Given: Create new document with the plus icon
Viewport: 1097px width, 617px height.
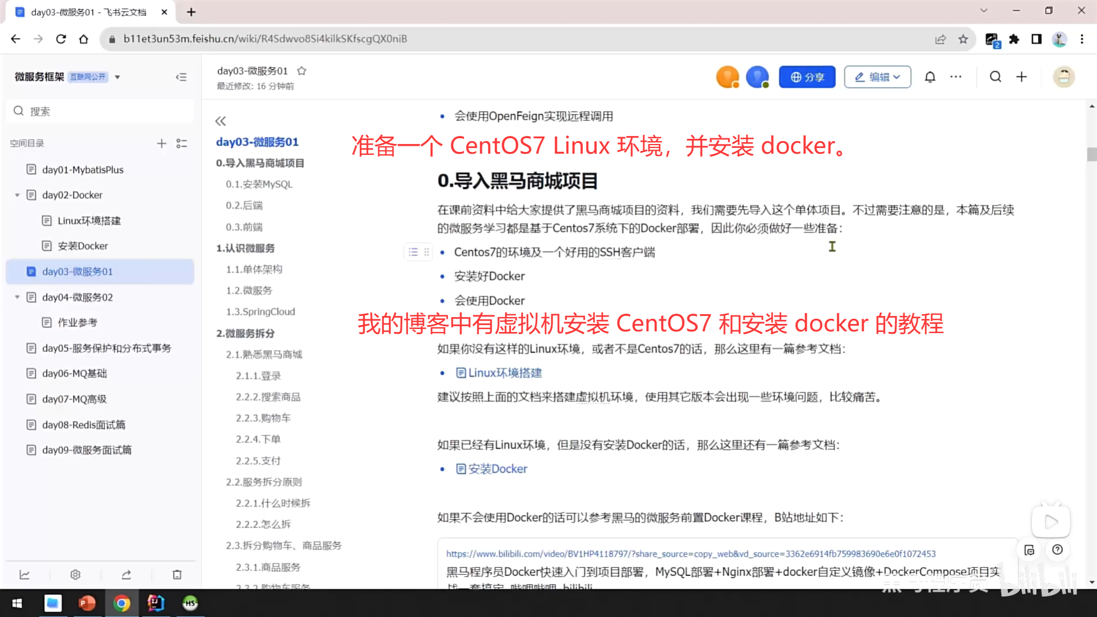Looking at the screenshot, I should tap(1022, 77).
